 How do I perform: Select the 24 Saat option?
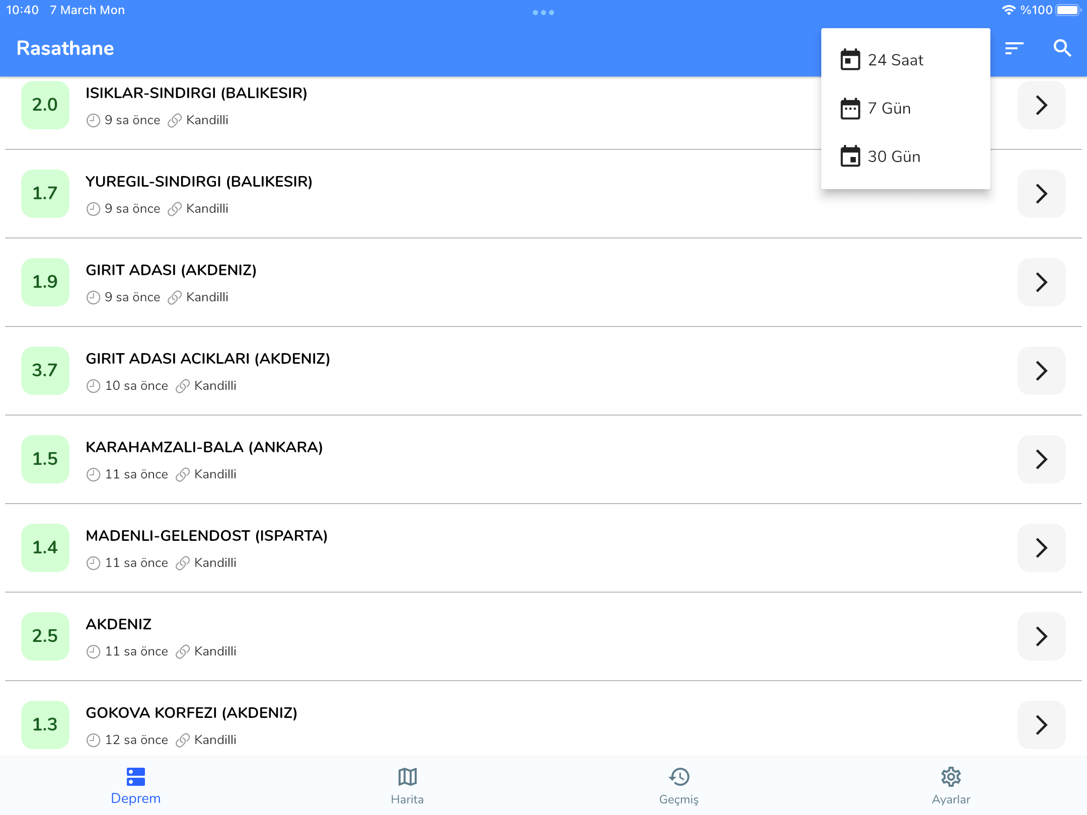coord(895,60)
